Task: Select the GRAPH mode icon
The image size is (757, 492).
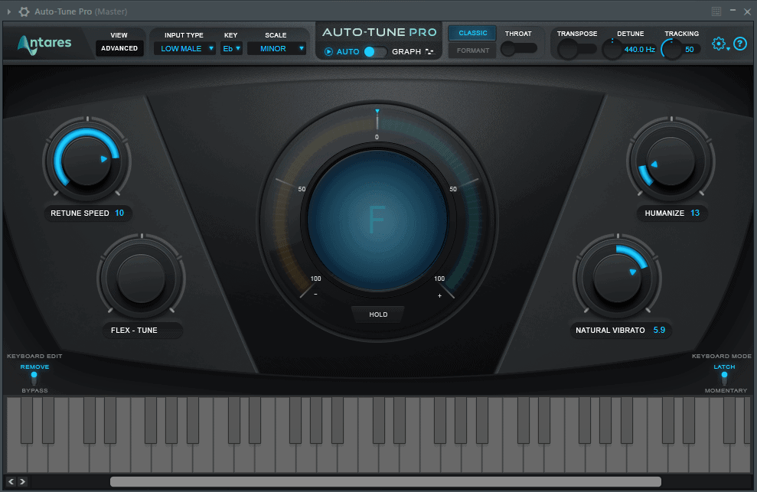Action: pos(429,51)
